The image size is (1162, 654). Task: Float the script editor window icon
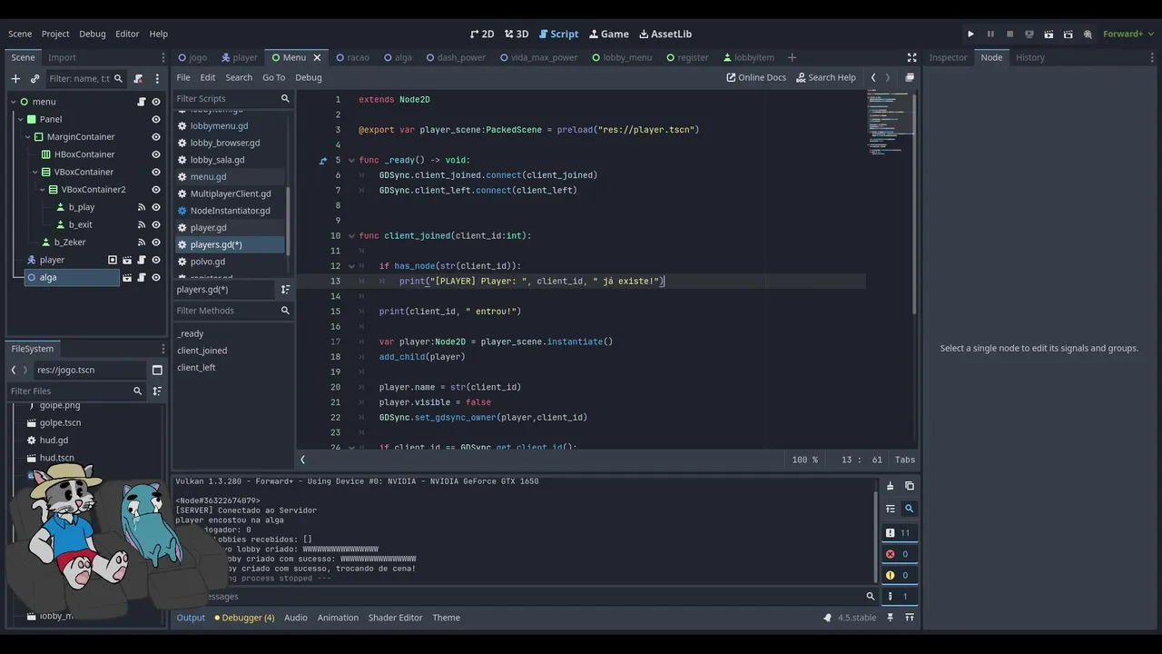(910, 77)
